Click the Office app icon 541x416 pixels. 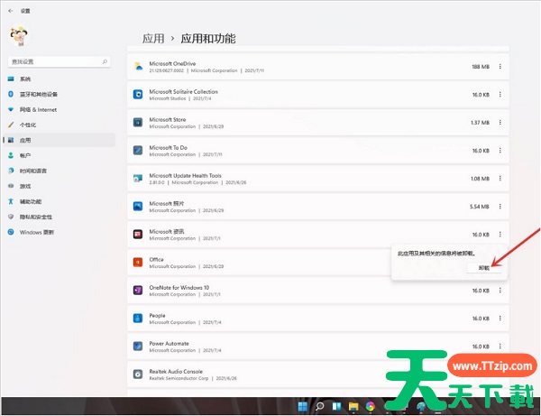click(x=138, y=263)
